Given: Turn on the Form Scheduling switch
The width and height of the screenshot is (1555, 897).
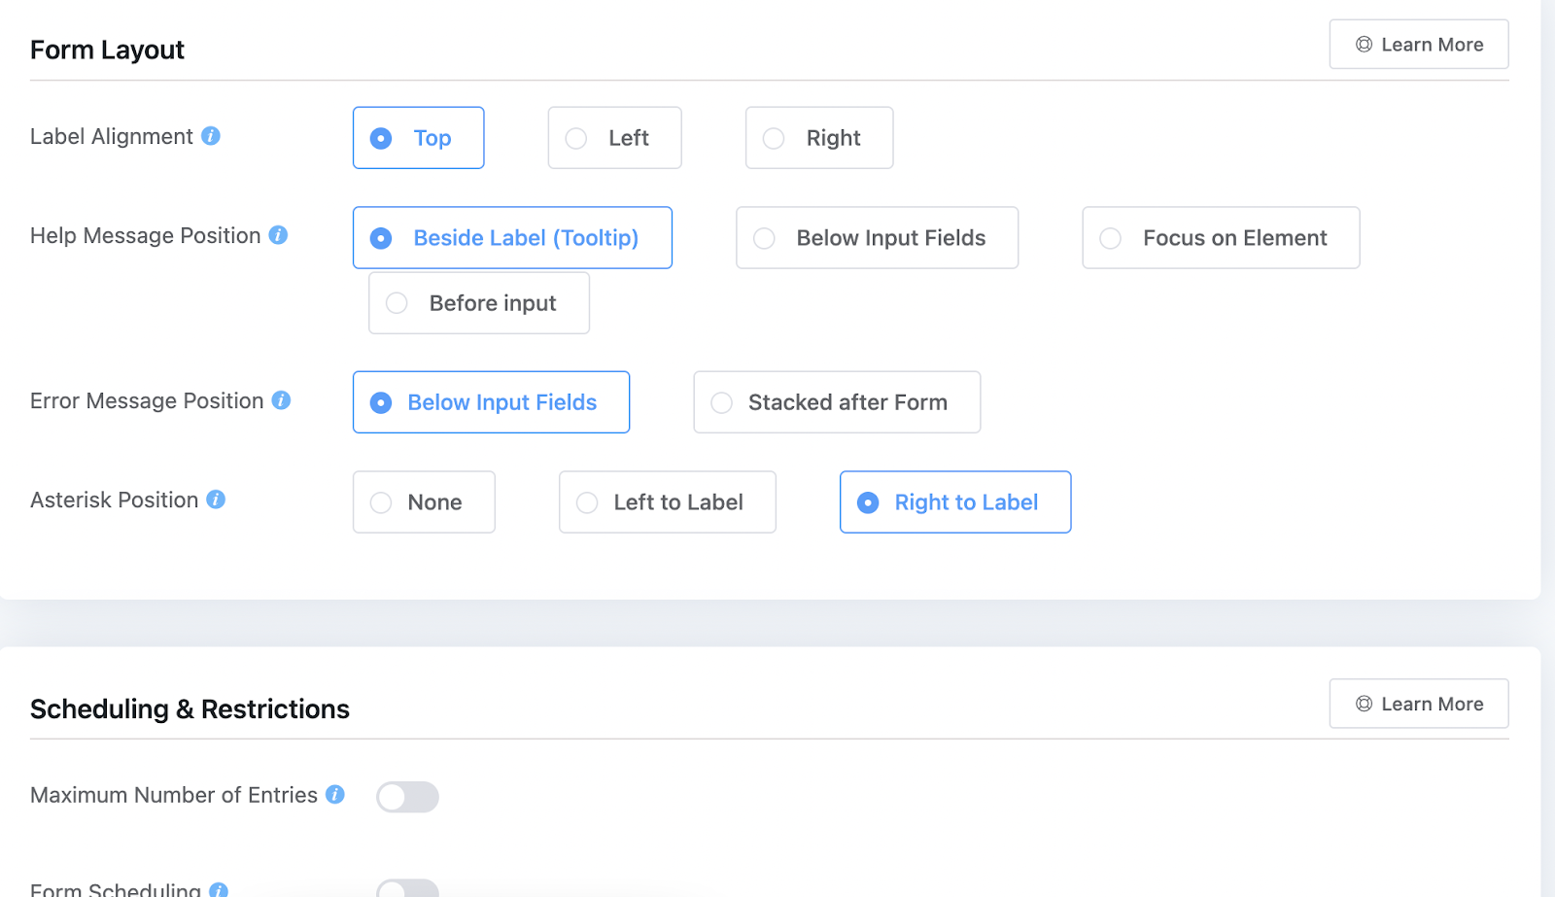Looking at the screenshot, I should tap(407, 888).
